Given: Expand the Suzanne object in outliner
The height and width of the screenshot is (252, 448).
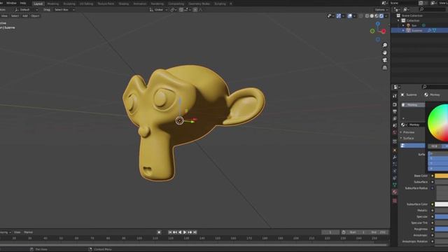Looking at the screenshot, I should pyautogui.click(x=403, y=30).
